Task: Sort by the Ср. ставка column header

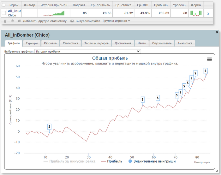Action: (123, 5)
